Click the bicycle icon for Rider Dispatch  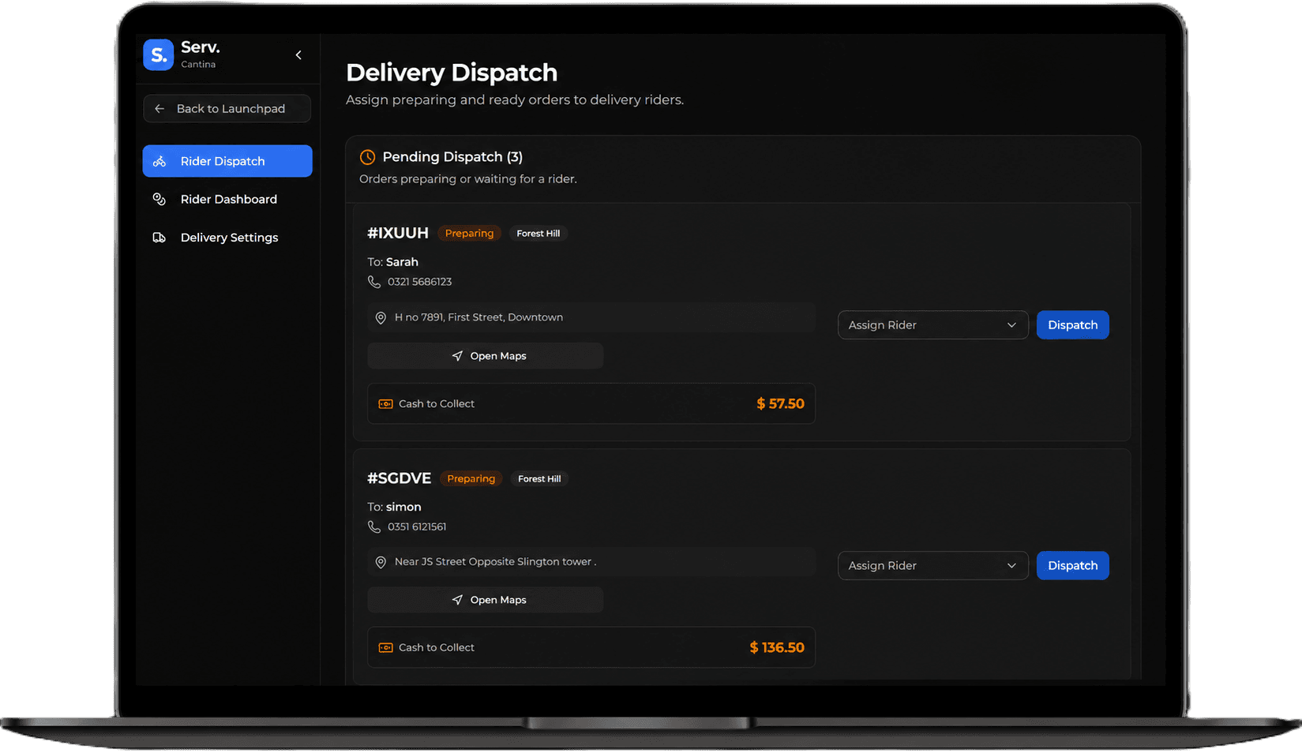(x=159, y=161)
